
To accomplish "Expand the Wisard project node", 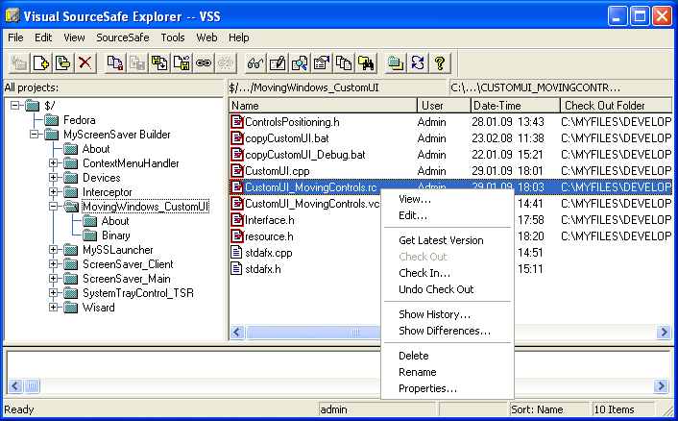I will coord(53,308).
